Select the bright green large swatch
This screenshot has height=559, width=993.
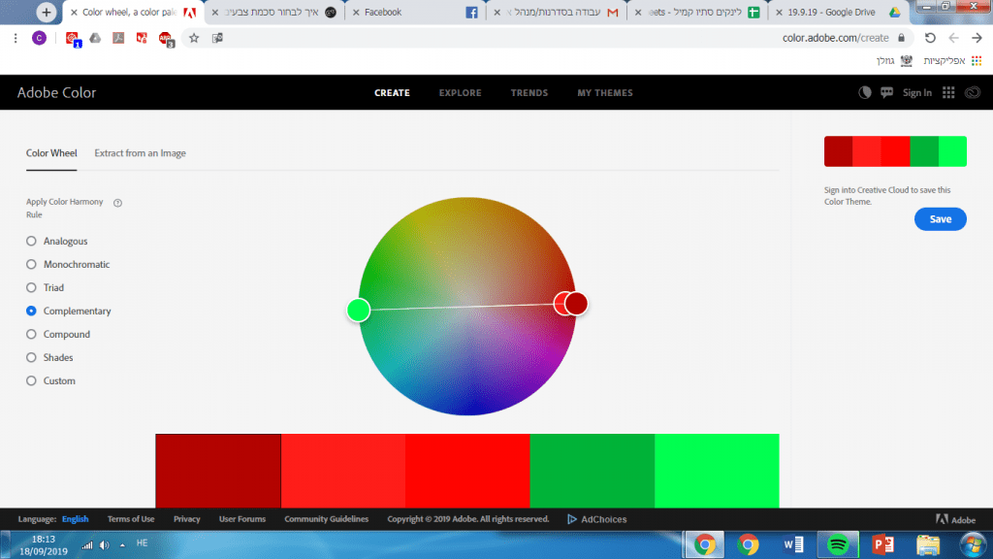click(x=717, y=471)
